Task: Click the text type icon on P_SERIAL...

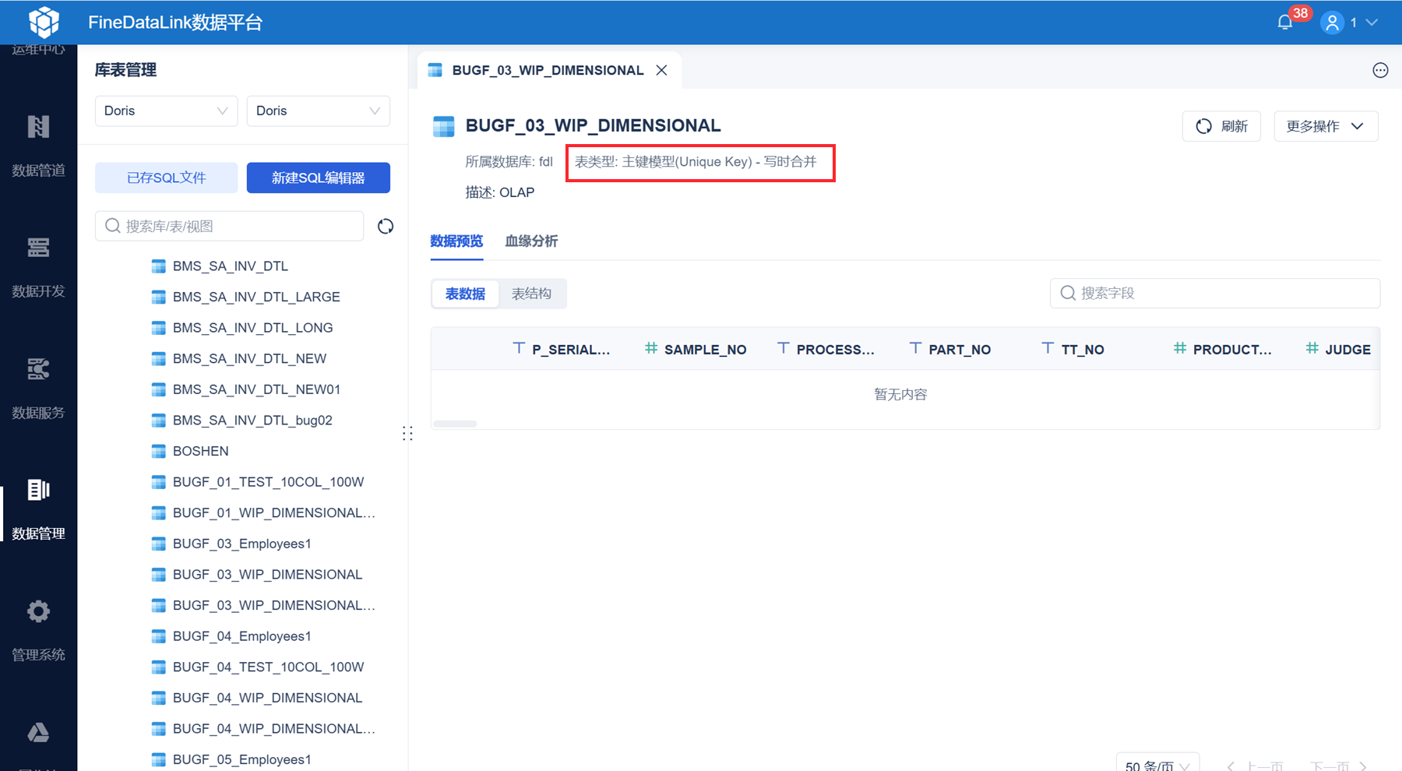Action: [519, 348]
